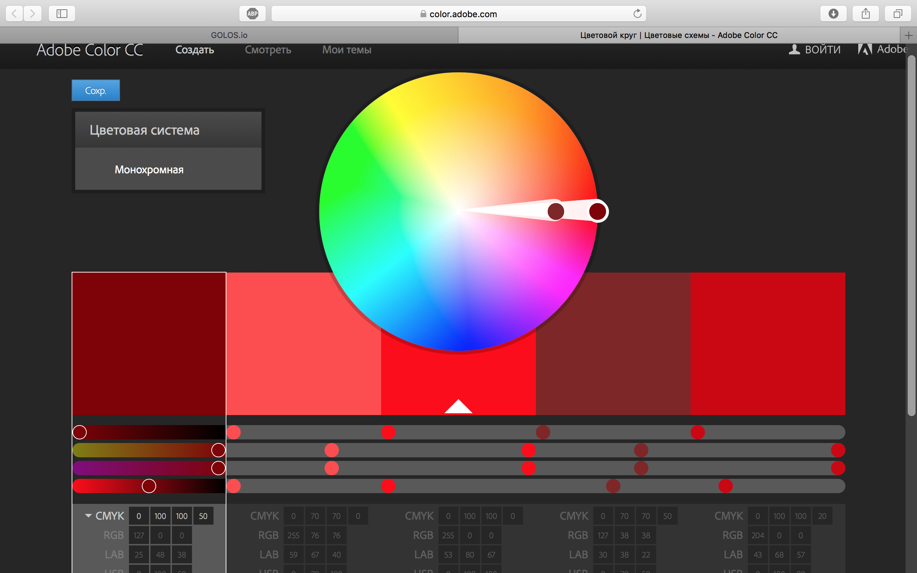This screenshot has width=917, height=573.
Task: Click the page vertical scrollbar
Action: pyautogui.click(x=911, y=235)
